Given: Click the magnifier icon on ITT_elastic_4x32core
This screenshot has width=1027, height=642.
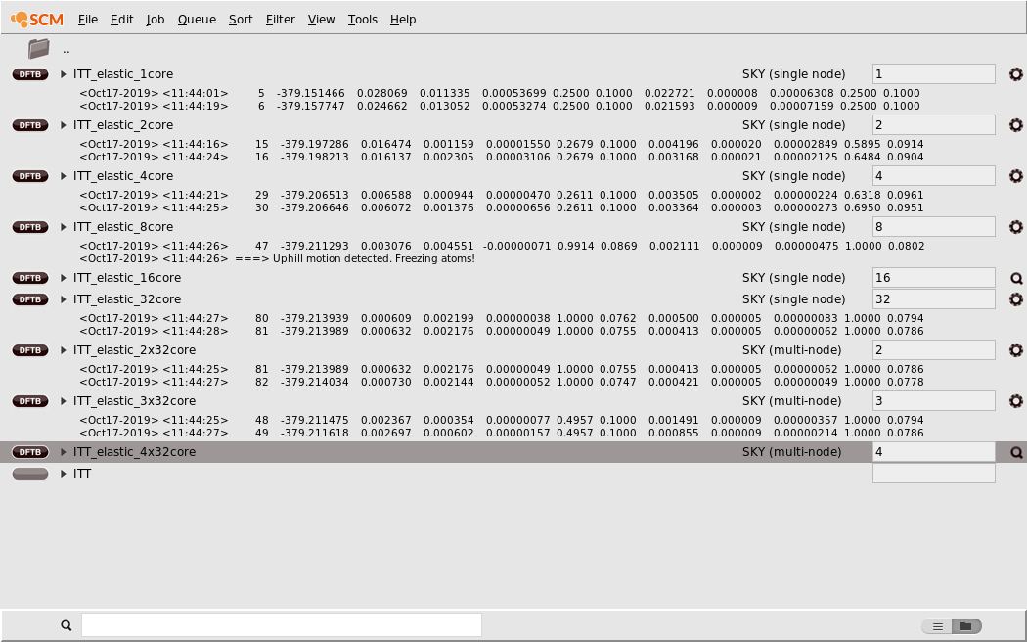Looking at the screenshot, I should pyautogui.click(x=1015, y=451).
